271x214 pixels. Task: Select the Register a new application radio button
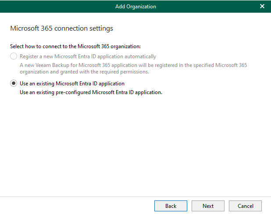click(14, 56)
